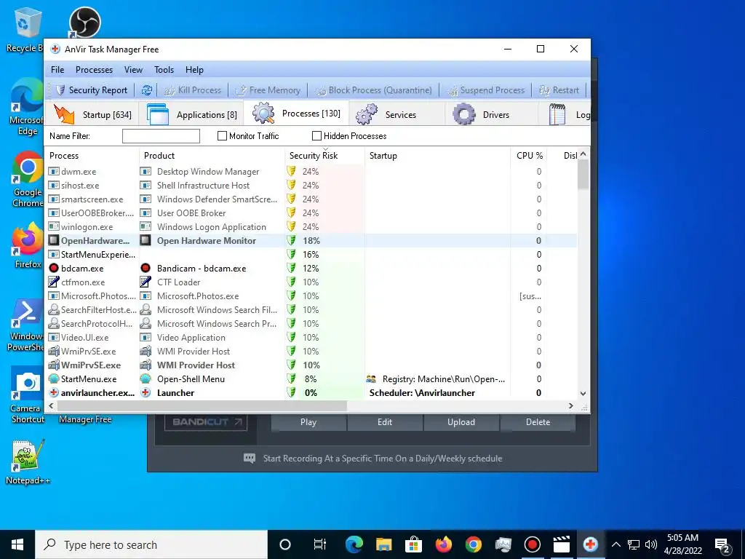Enable the Monitor Traffic checkbox
Screen dimensions: 745x559
click(222, 136)
